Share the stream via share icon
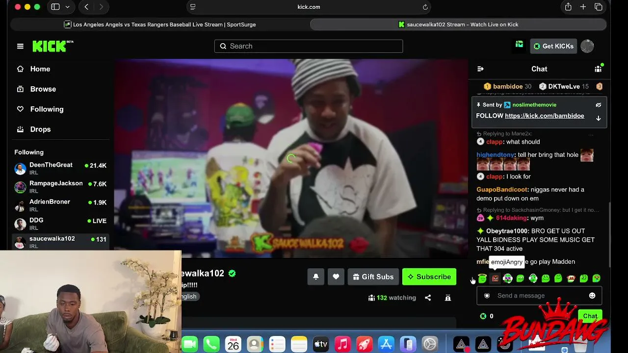Image resolution: width=628 pixels, height=353 pixels. coord(428,298)
